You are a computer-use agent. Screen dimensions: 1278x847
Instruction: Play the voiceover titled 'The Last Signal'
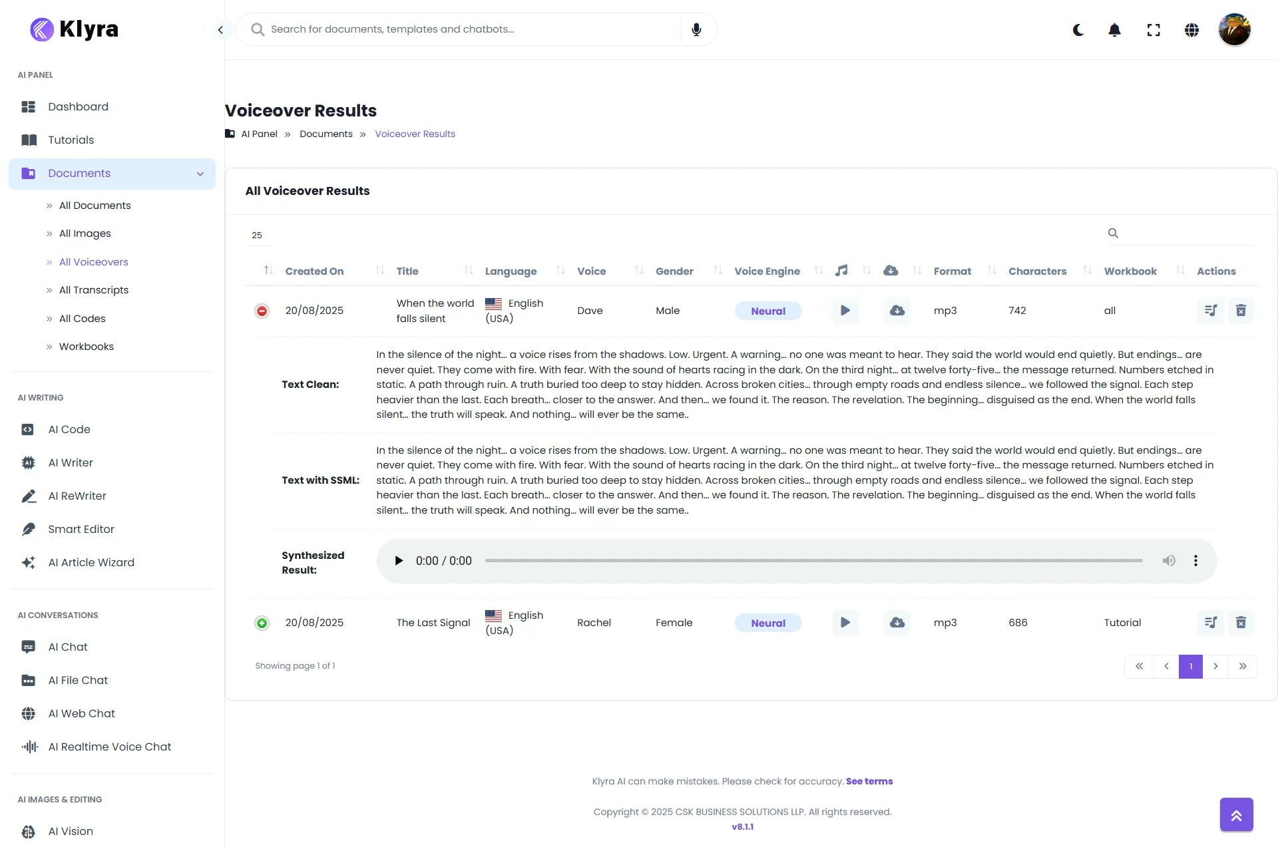tap(845, 623)
